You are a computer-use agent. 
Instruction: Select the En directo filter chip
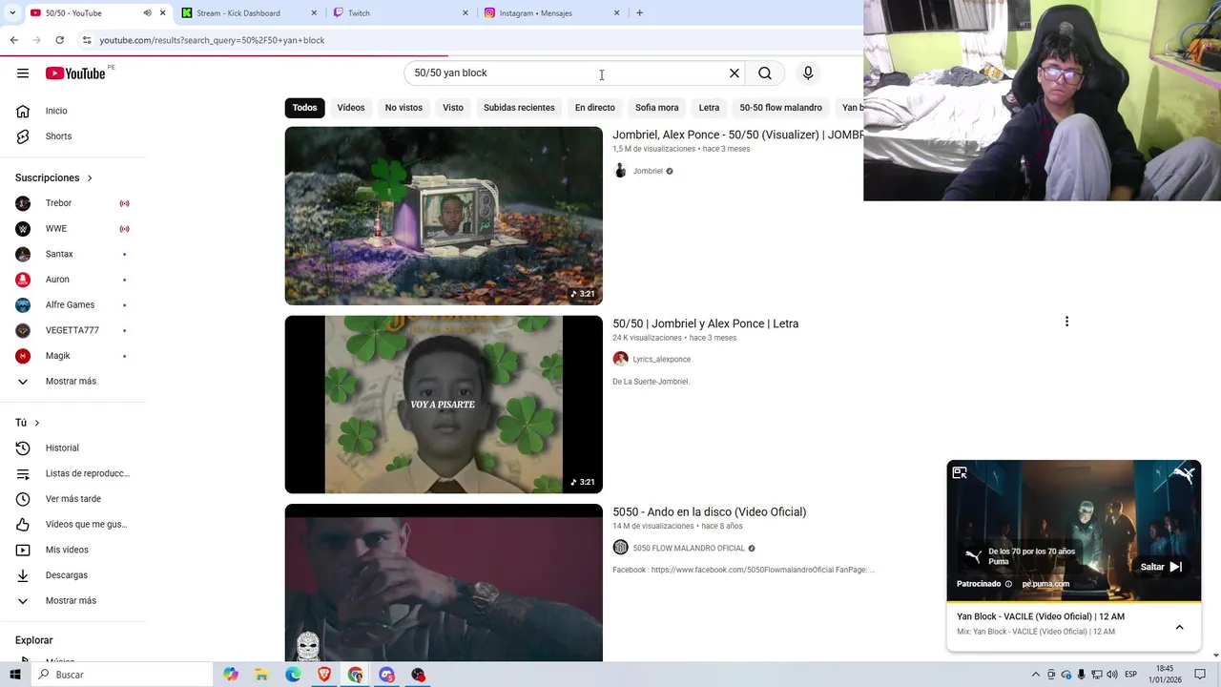(x=594, y=108)
